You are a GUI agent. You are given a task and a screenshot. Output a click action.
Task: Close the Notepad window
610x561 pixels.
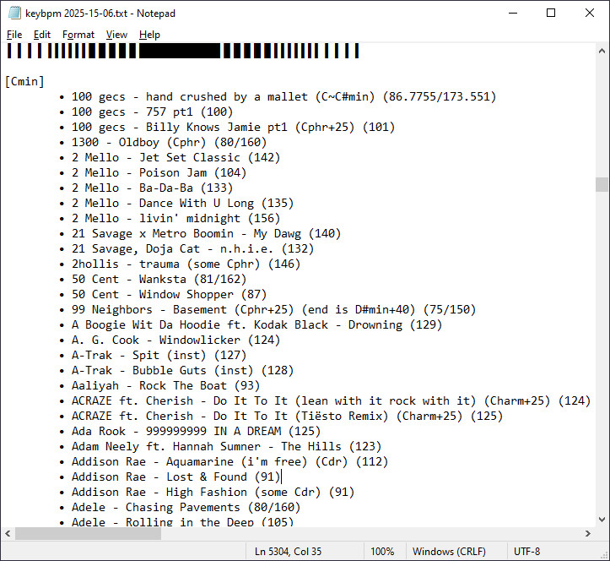pos(590,13)
